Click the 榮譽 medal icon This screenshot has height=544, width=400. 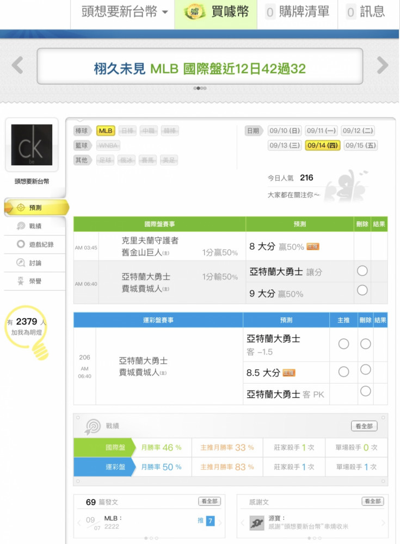[x=21, y=281]
